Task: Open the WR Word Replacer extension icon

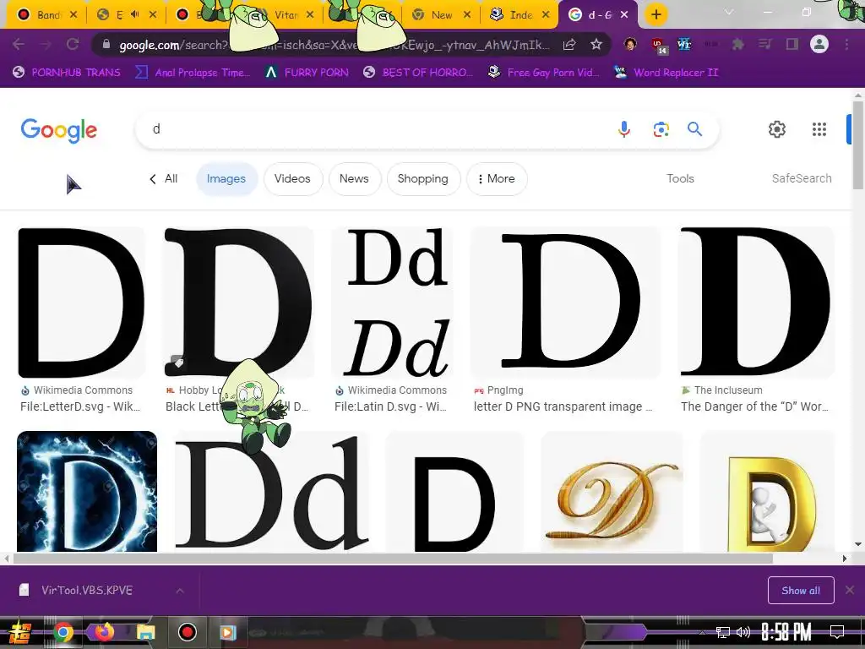Action: [x=684, y=44]
